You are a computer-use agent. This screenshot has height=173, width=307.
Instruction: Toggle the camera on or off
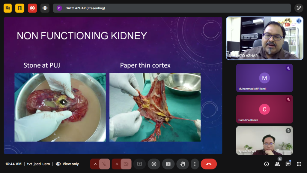pyautogui.click(x=126, y=164)
